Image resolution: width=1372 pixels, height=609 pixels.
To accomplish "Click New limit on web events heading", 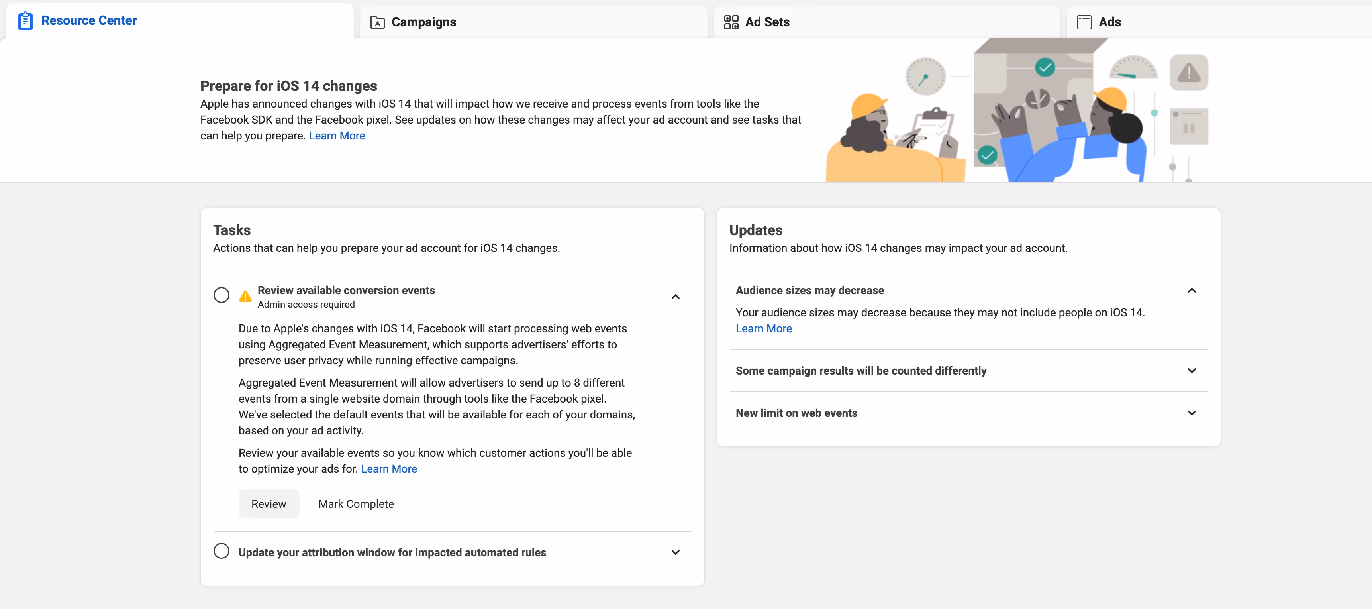I will pos(796,413).
